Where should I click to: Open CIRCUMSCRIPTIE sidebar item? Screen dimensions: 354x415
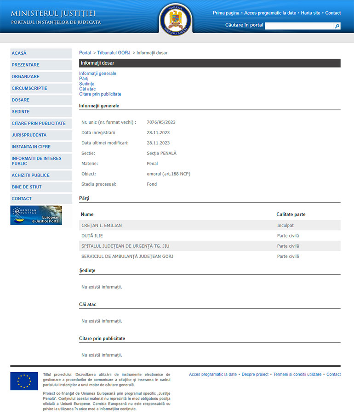pyautogui.click(x=41, y=88)
